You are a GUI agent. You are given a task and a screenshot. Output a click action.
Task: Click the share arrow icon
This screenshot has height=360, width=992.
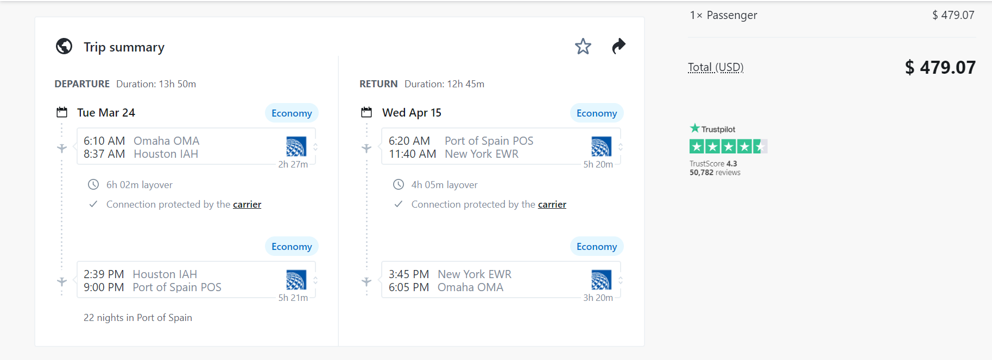[618, 47]
